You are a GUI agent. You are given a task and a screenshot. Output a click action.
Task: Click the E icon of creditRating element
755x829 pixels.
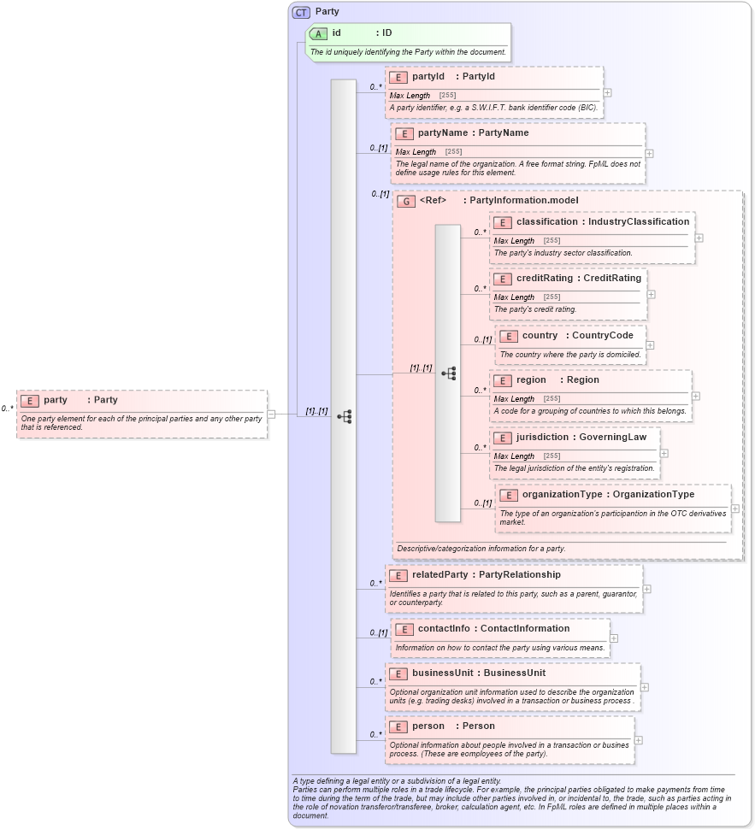pos(502,279)
